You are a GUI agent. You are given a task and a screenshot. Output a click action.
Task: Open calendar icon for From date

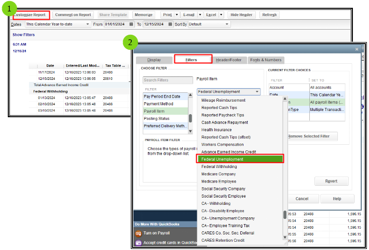click(131, 24)
